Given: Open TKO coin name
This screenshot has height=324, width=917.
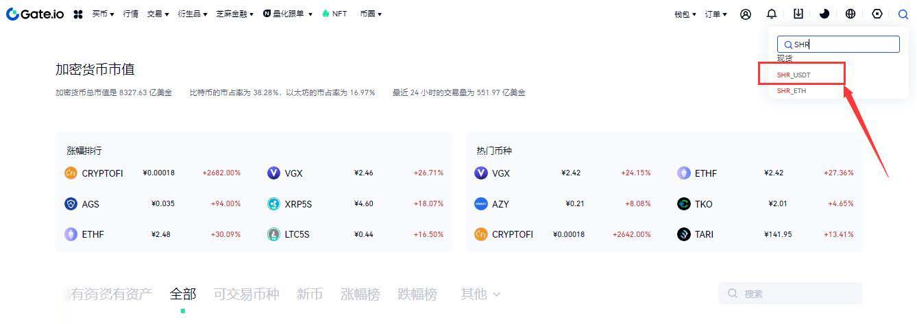Looking at the screenshot, I should tap(703, 203).
